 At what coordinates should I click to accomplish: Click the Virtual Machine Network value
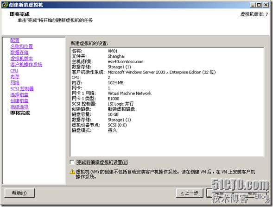click(x=129, y=93)
